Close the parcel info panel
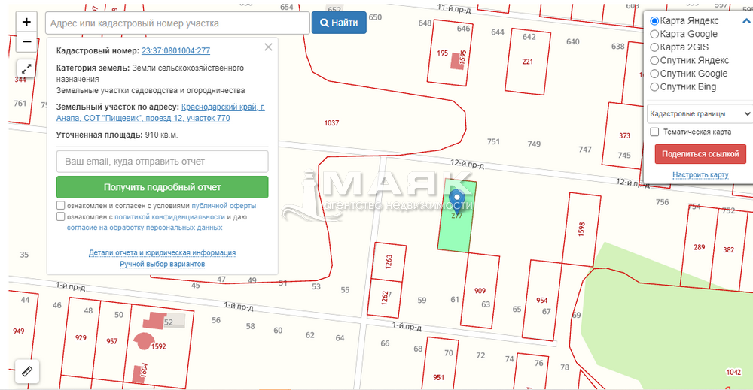This screenshot has width=753, height=390. tap(268, 47)
